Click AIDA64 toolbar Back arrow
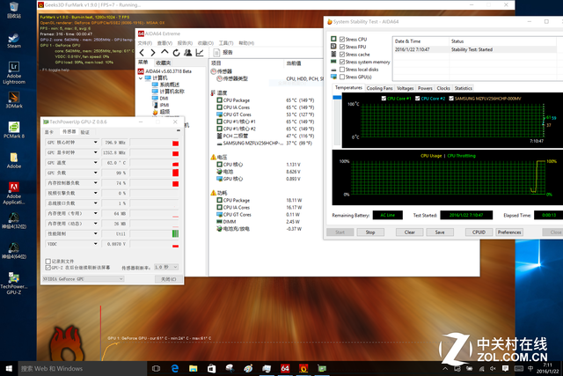Image resolution: width=563 pixels, height=376 pixels. 142,53
